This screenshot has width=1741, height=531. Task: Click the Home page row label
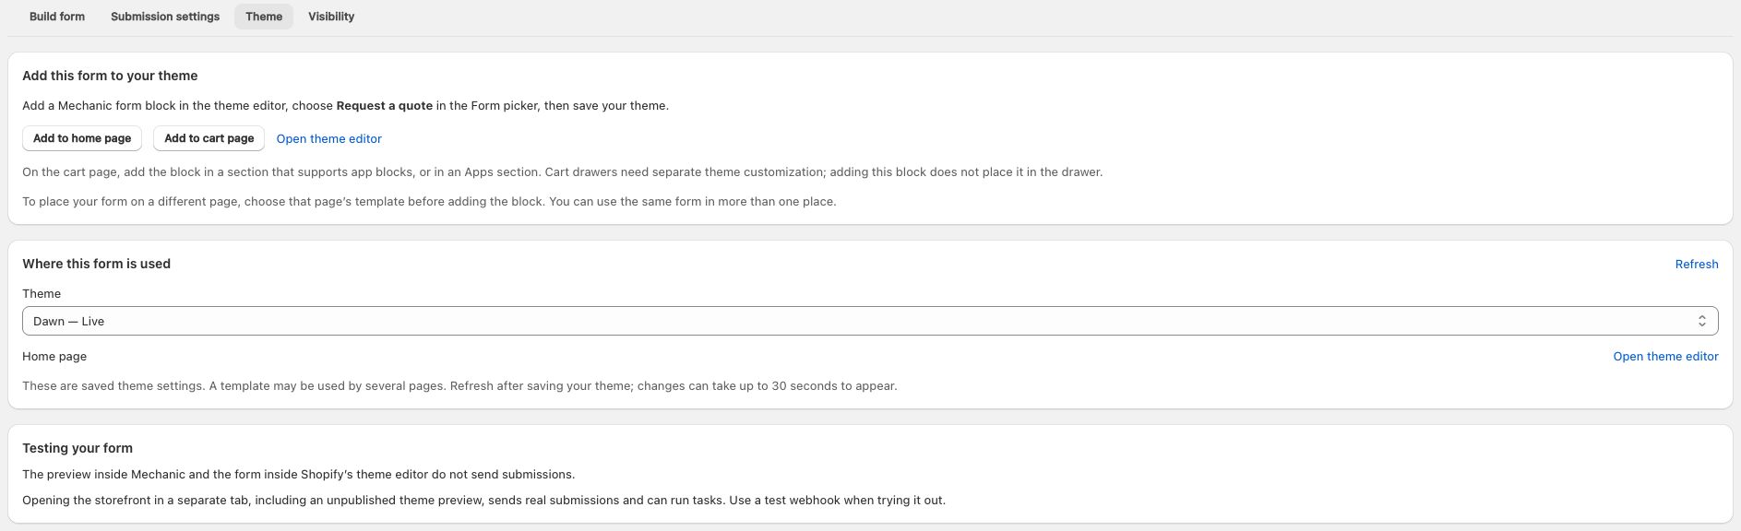(54, 357)
